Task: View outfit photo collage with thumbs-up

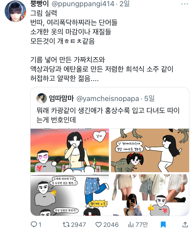Action: tap(150, 195)
